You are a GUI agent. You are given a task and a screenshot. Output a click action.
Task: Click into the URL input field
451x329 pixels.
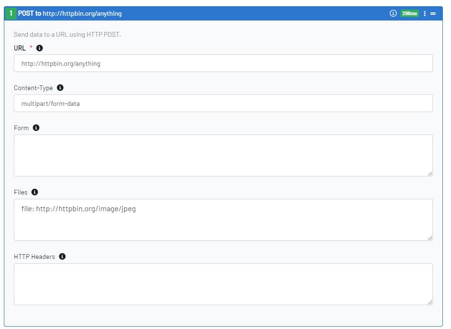(x=223, y=63)
